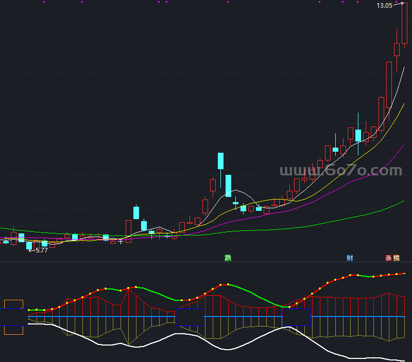Click the green 跌 event marker
This screenshot has width=412, height=362.
click(x=228, y=258)
